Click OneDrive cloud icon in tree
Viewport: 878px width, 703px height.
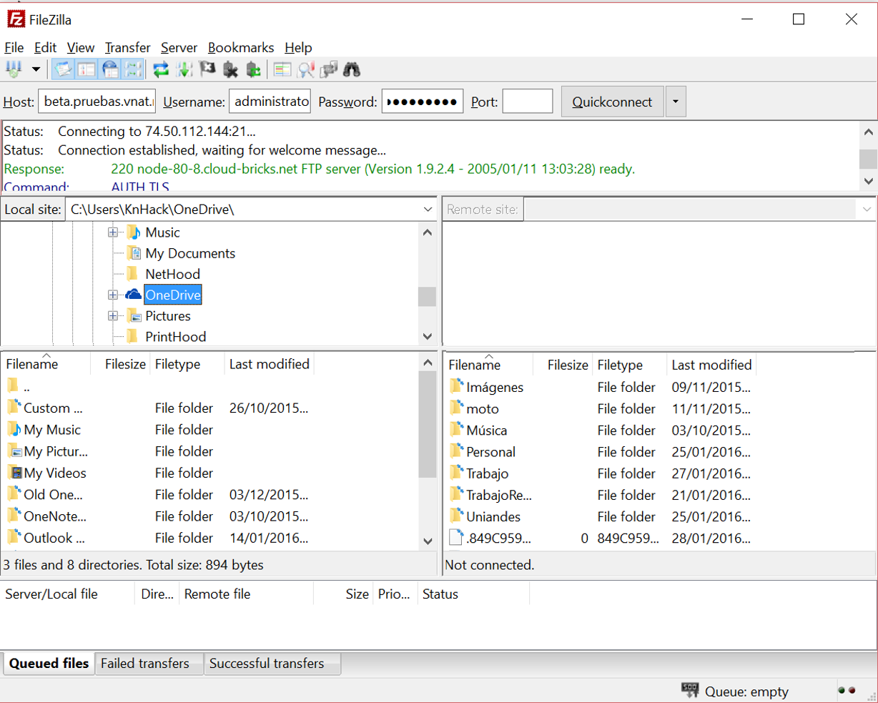[x=133, y=295]
